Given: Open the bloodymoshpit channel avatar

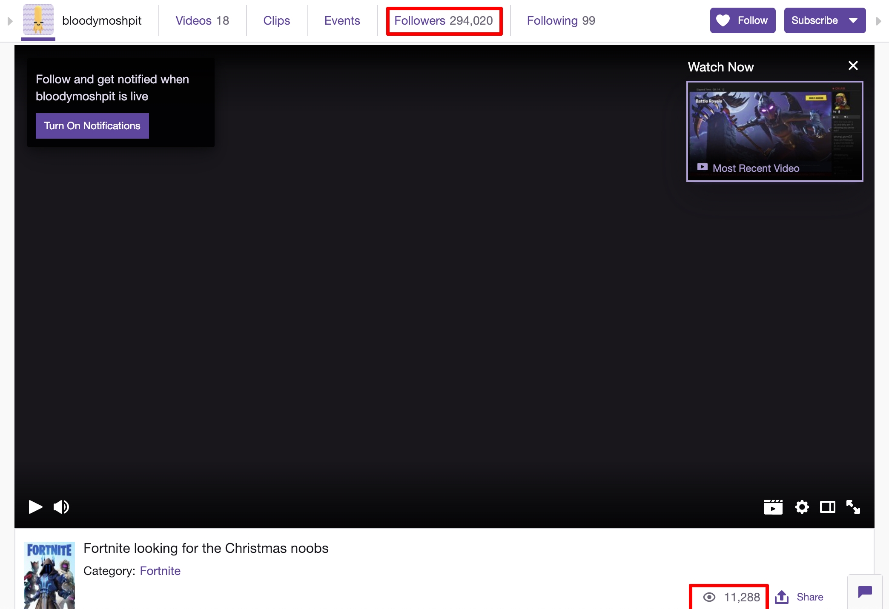Looking at the screenshot, I should point(38,20).
